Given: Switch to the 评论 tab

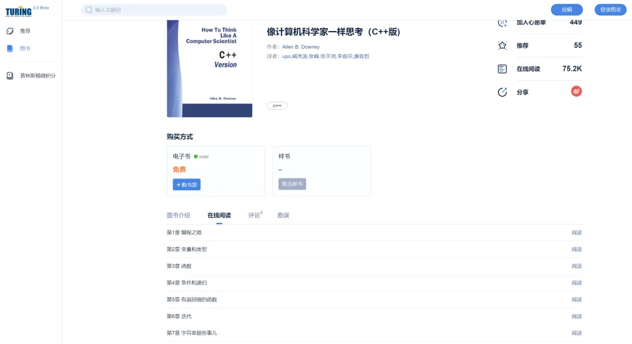Looking at the screenshot, I should coord(255,215).
